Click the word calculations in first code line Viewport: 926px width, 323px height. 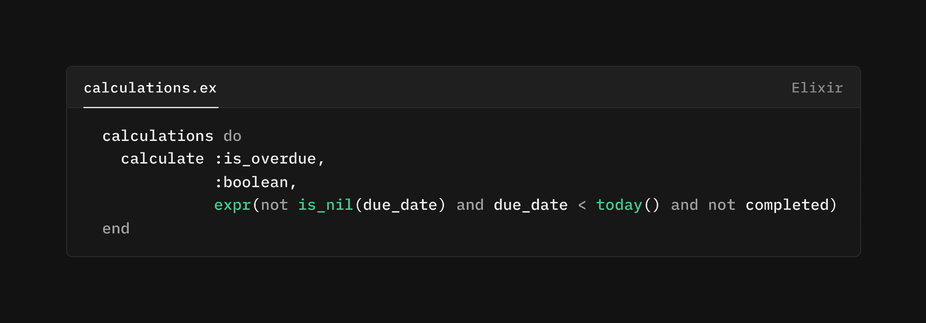click(x=157, y=136)
